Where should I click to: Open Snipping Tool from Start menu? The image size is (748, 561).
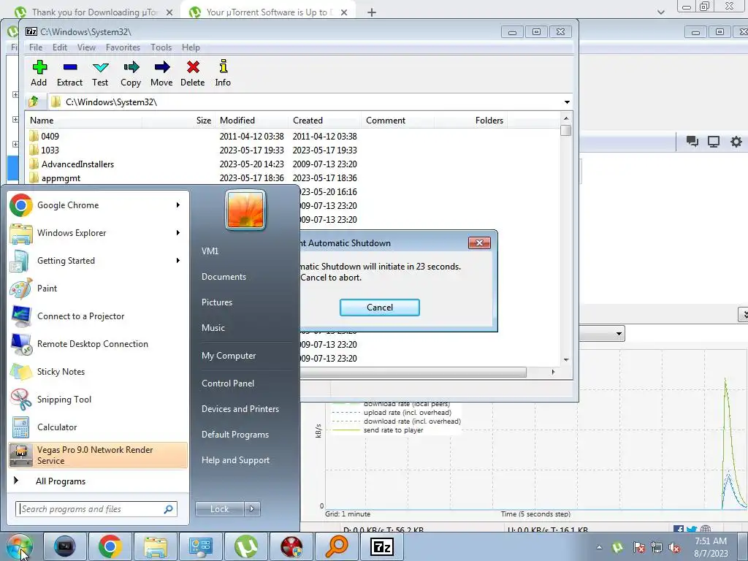click(99, 400)
